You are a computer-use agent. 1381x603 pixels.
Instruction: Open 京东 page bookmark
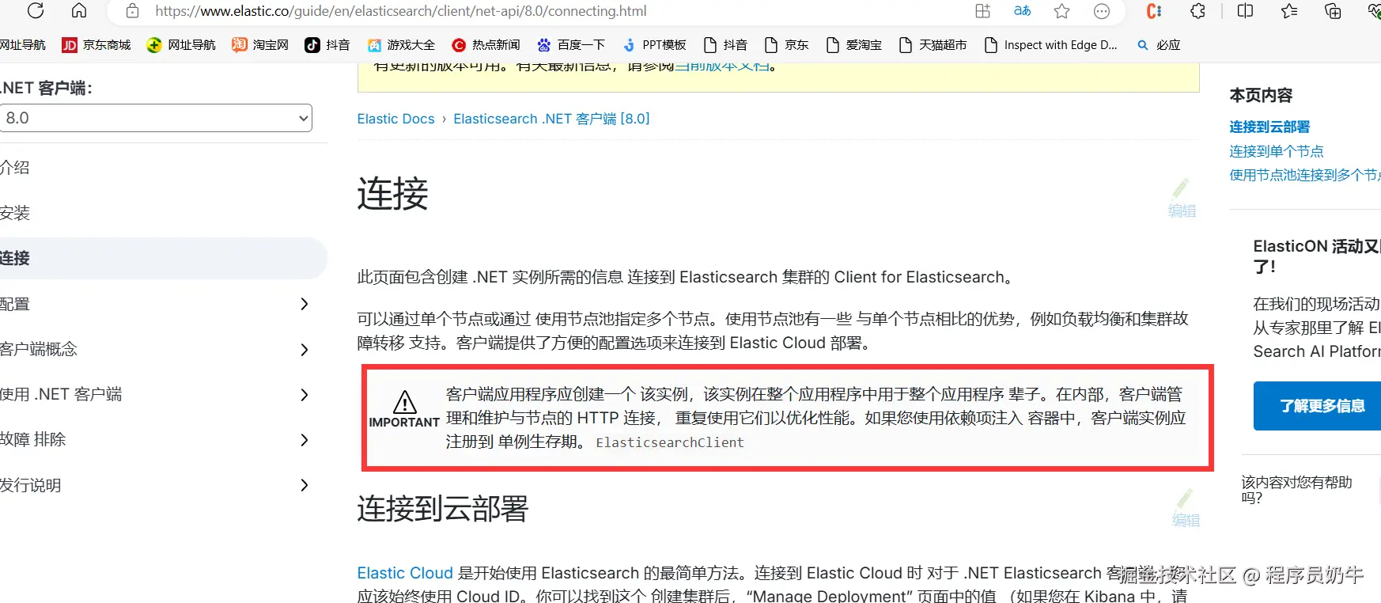pos(786,45)
